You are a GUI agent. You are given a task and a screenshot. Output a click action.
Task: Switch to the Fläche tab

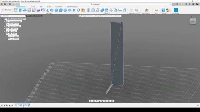tap(32, 7)
